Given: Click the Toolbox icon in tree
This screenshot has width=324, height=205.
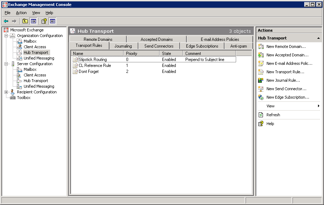Looking at the screenshot, I should 13,98.
